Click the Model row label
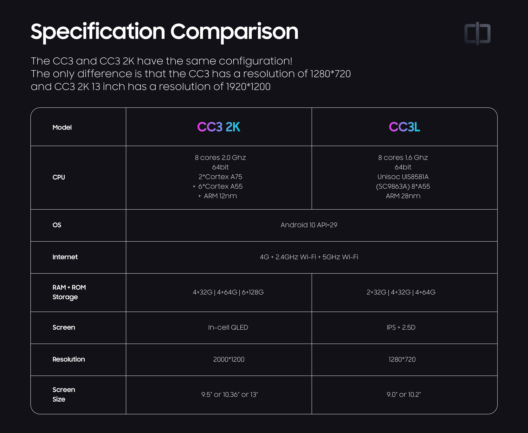The width and height of the screenshot is (528, 433). tap(62, 127)
